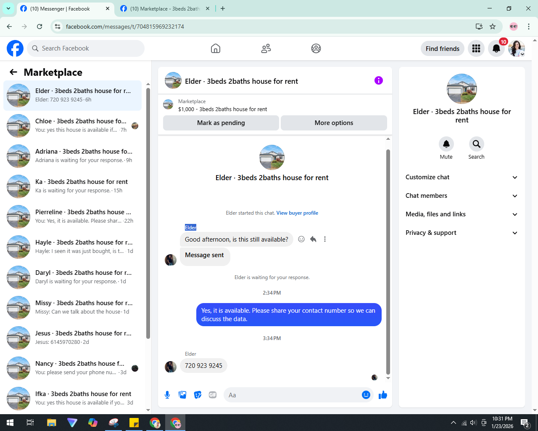Open Task View on the taskbar
Screen dimensions: 538x431
[30, 423]
